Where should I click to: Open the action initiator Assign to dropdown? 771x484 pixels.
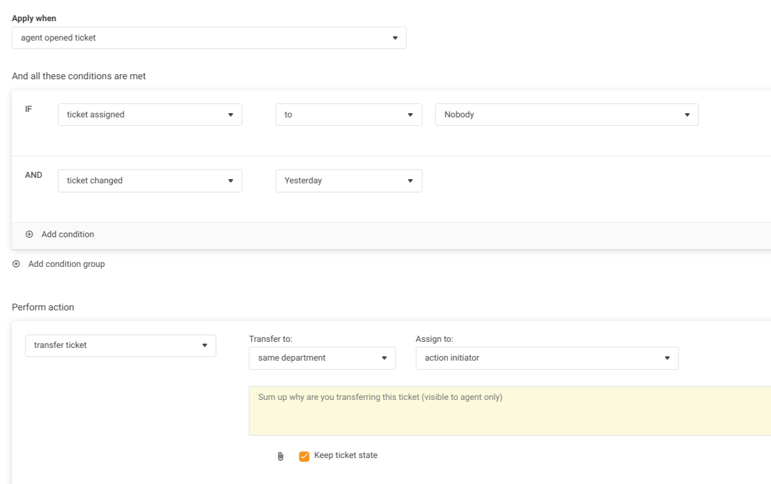coord(547,358)
